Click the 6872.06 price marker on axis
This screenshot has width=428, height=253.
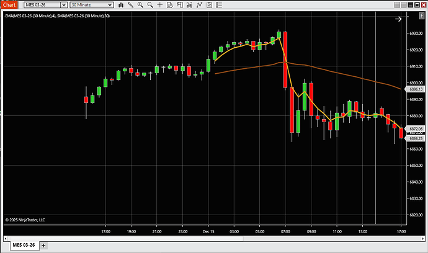415,128
